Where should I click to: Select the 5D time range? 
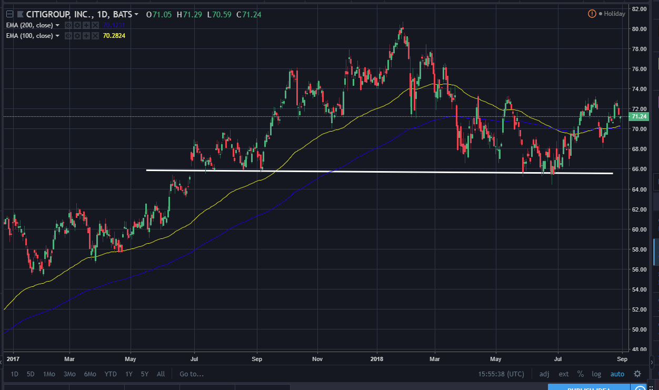(x=31, y=374)
